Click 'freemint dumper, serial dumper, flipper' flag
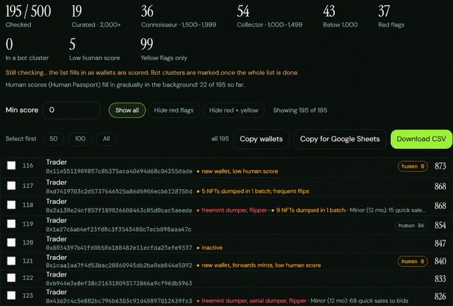 [x=254, y=301]
